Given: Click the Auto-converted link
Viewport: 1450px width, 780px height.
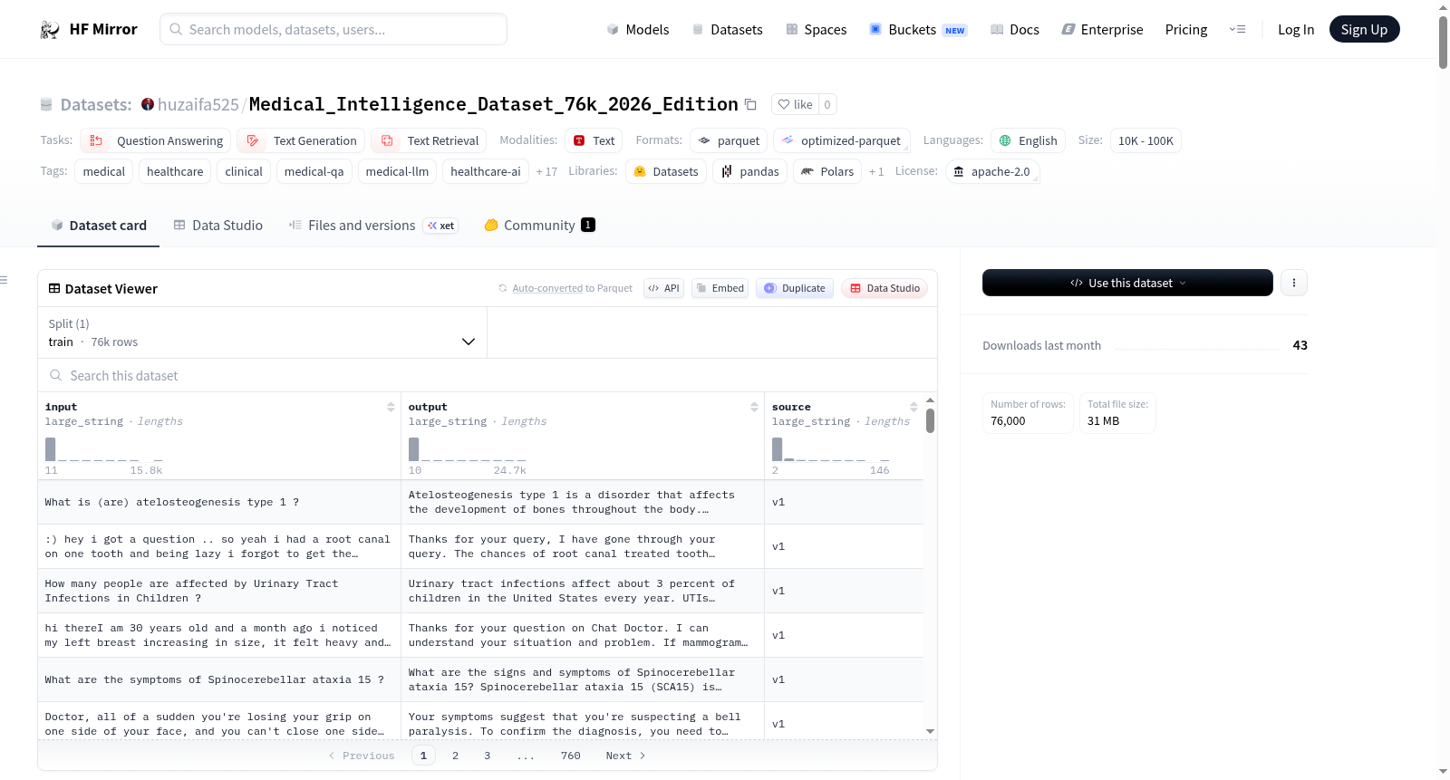Looking at the screenshot, I should coord(547,288).
